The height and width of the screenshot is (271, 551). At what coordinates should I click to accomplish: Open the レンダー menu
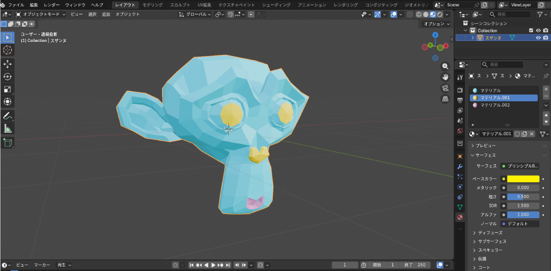click(x=52, y=5)
